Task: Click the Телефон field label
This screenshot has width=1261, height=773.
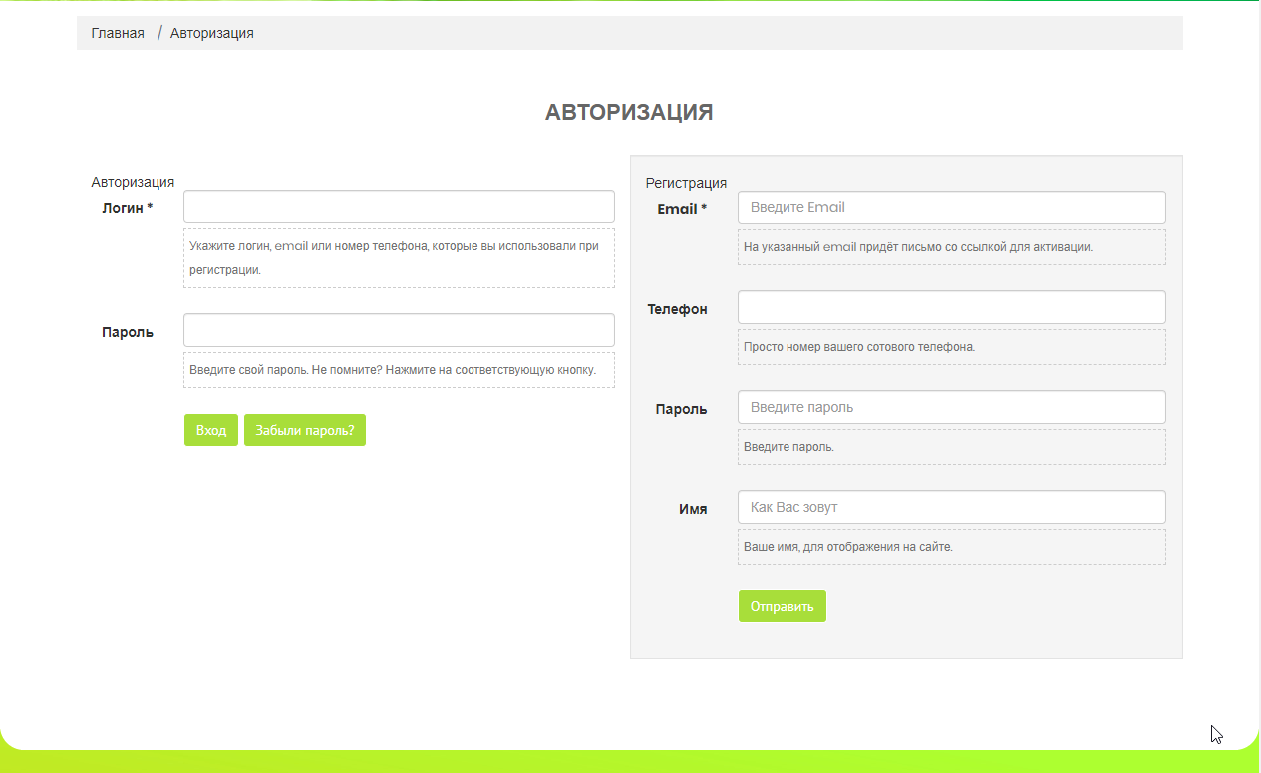Action: (x=677, y=309)
